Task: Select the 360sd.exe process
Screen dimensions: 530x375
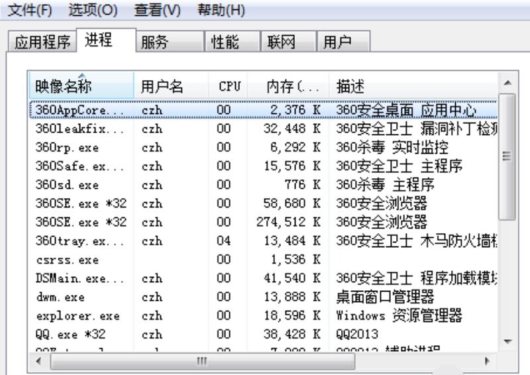Action: click(263, 185)
